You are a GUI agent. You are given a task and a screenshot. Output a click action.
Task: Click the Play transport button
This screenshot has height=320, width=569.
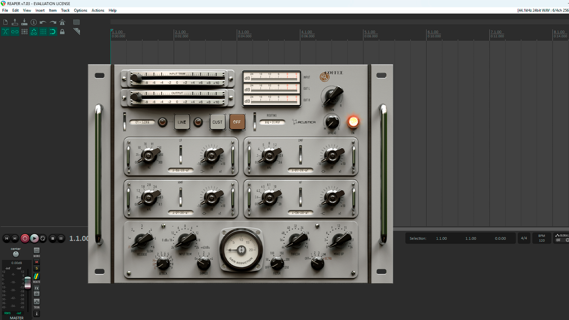34,238
